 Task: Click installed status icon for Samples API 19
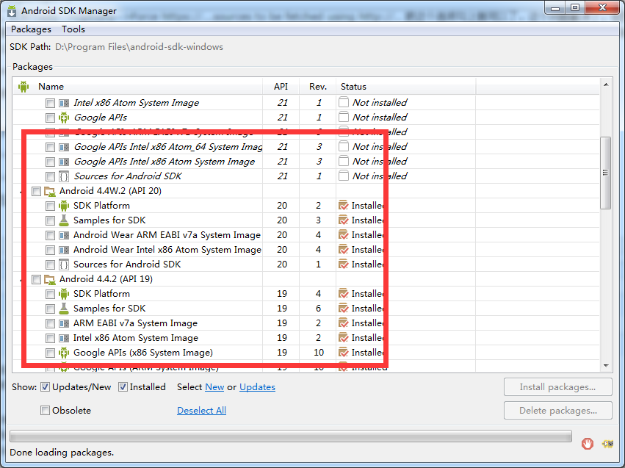click(343, 309)
